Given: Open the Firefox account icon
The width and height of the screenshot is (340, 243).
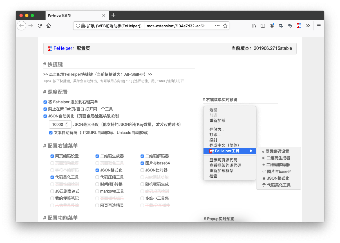Looking at the screenshot, I should 272,26.
